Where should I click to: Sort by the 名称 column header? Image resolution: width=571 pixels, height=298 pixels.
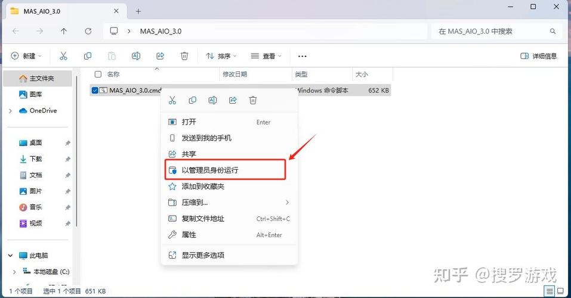113,74
